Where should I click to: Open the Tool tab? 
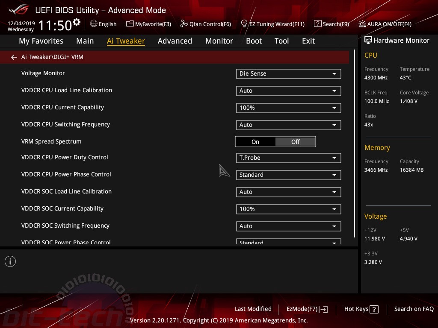pyautogui.click(x=281, y=41)
